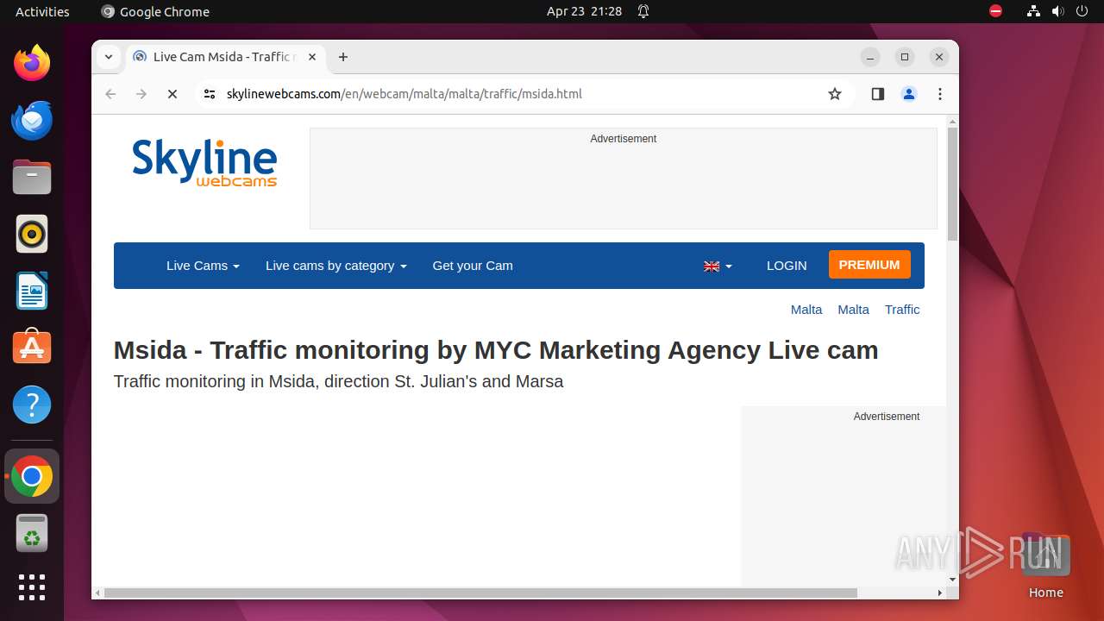Maximize the Chrome window

click(905, 57)
